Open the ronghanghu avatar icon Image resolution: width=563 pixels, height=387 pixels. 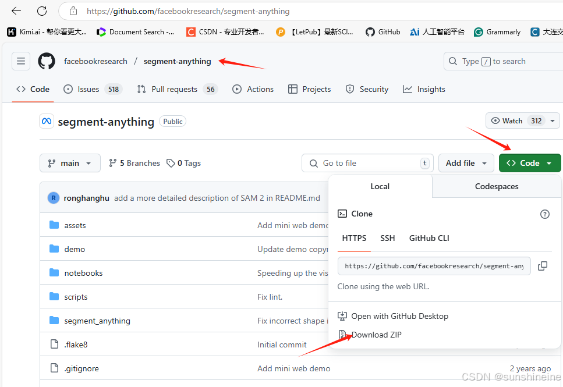pos(54,198)
